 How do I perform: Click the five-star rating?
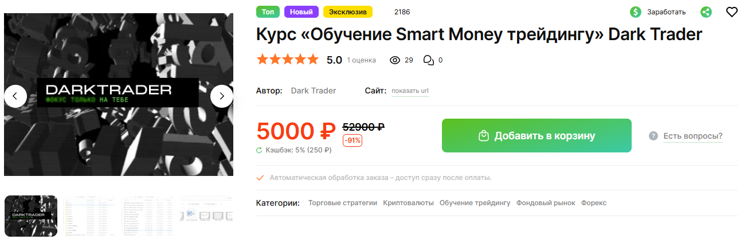coord(287,59)
